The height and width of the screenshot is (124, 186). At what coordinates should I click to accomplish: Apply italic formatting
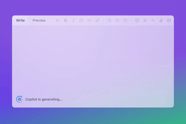73,20
